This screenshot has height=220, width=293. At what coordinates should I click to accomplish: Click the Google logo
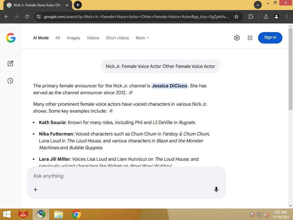tap(11, 38)
